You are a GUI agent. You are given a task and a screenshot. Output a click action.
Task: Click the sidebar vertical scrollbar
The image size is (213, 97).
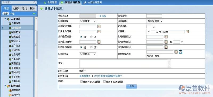coord(36,45)
